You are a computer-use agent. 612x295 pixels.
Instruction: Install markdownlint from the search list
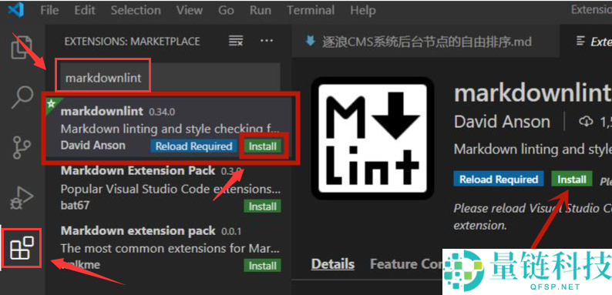point(262,146)
